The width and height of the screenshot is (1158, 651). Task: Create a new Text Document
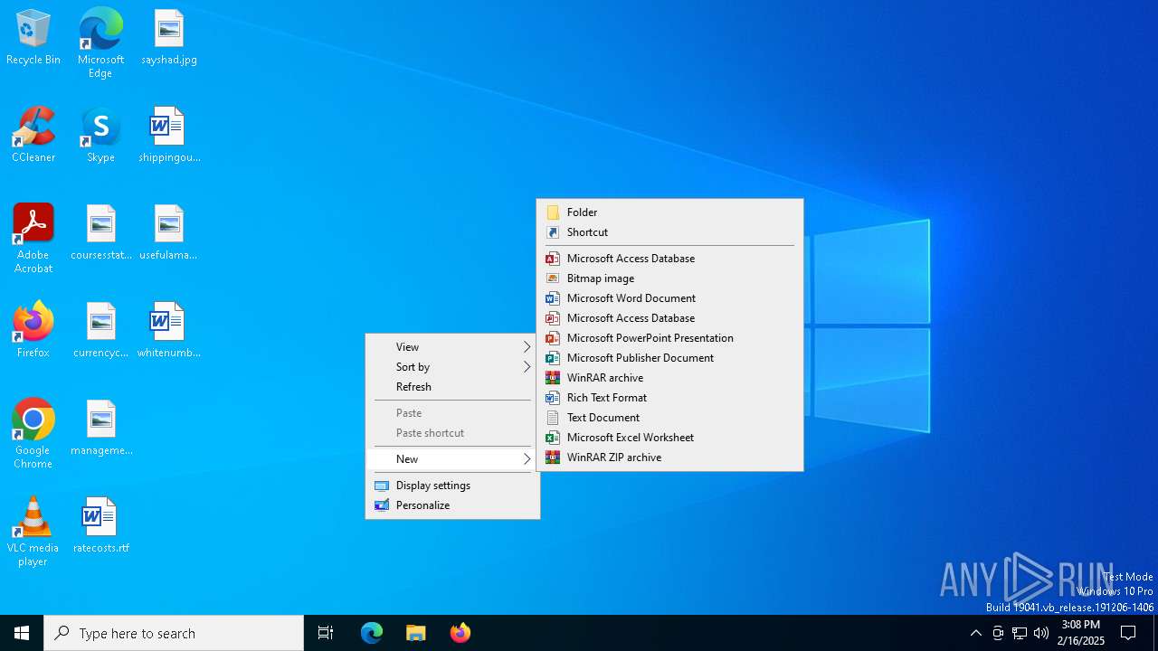coord(669,418)
